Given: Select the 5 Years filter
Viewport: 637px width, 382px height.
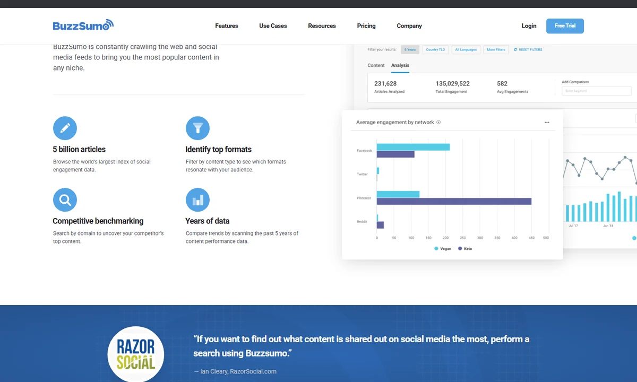Looking at the screenshot, I should [x=410, y=49].
